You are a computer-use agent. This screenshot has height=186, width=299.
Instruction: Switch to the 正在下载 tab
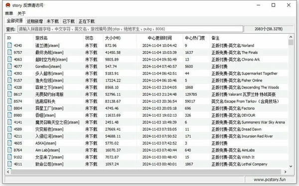point(87,21)
